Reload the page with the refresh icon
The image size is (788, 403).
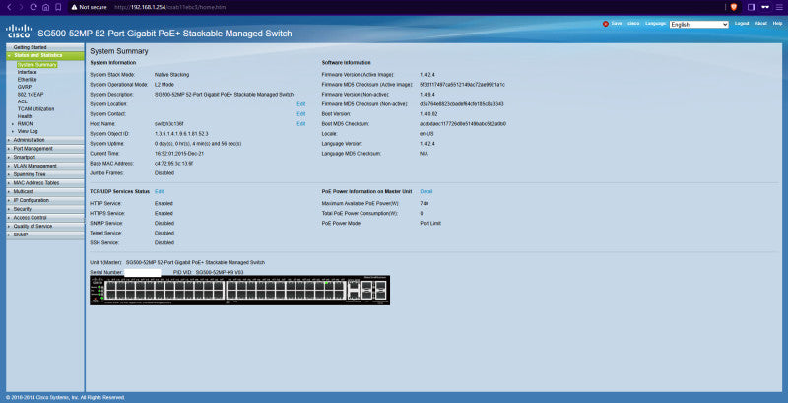click(x=33, y=8)
